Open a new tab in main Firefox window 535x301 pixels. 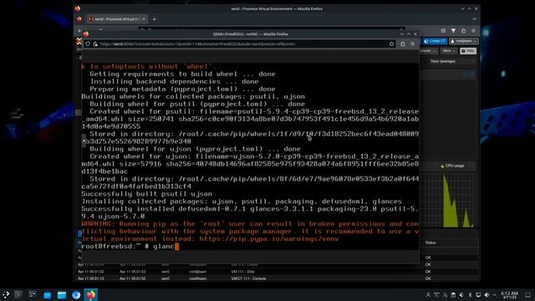point(154,19)
